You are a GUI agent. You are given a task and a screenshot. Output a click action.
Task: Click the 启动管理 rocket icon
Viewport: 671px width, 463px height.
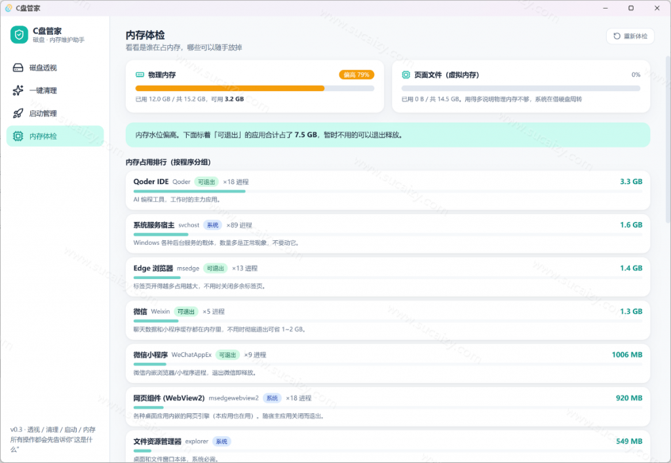click(18, 113)
